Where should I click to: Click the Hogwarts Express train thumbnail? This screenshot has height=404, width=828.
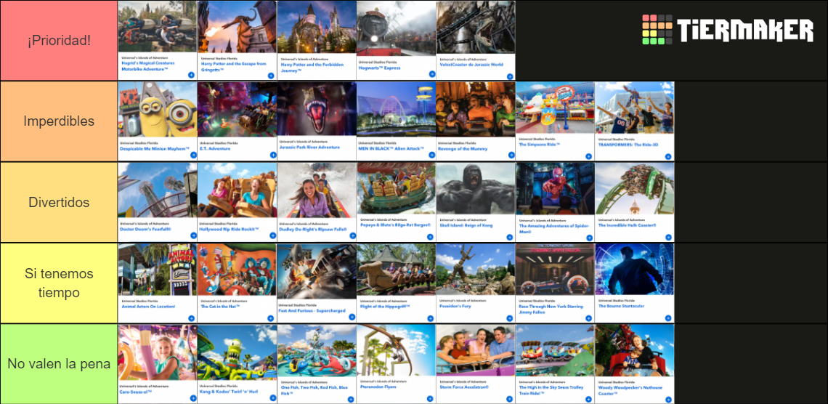(396, 28)
